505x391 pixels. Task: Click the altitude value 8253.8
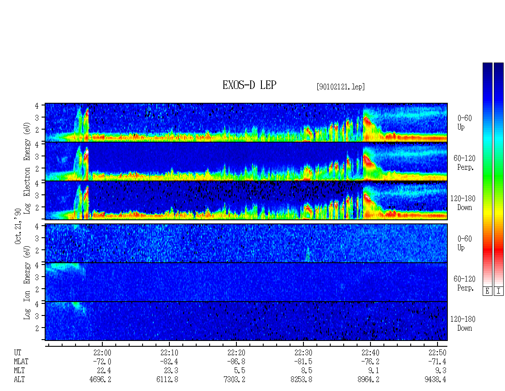[302, 379]
